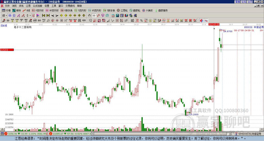Click the 08-31 time cycle marker
Image resolution: width=264 pixels, height=141 pixels.
click(251, 30)
